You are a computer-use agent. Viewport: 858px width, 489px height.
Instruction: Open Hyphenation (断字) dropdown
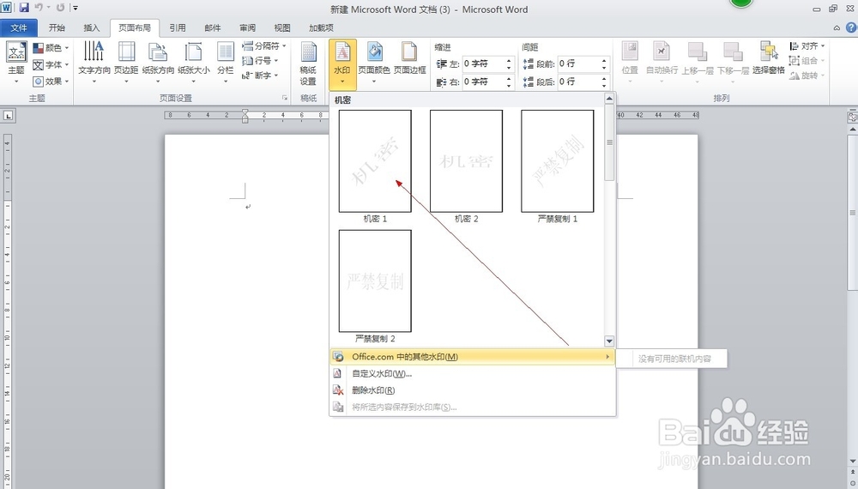click(x=261, y=75)
